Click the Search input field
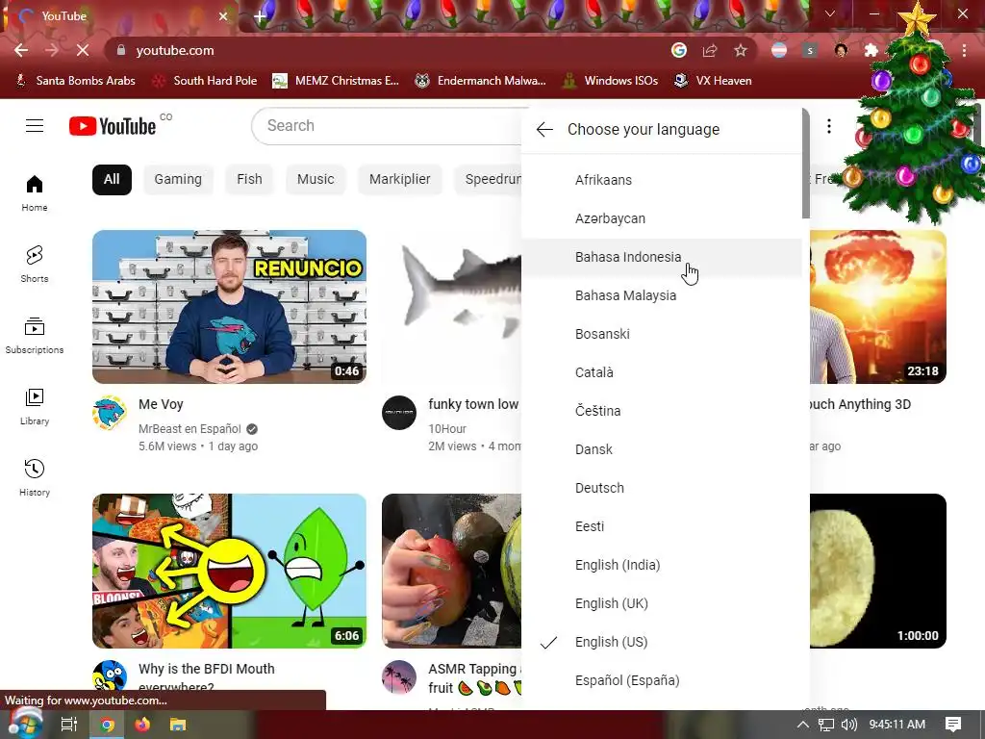985x739 pixels. point(387,126)
